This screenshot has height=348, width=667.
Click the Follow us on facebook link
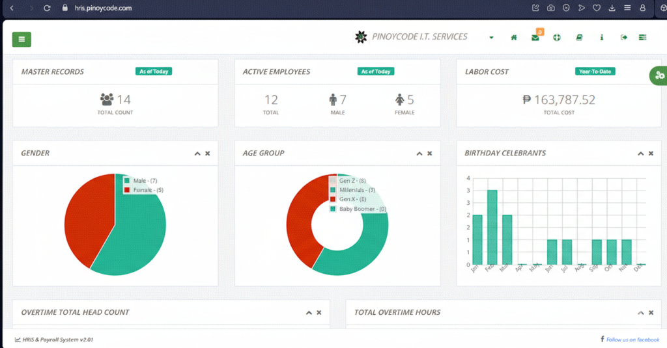(632, 340)
